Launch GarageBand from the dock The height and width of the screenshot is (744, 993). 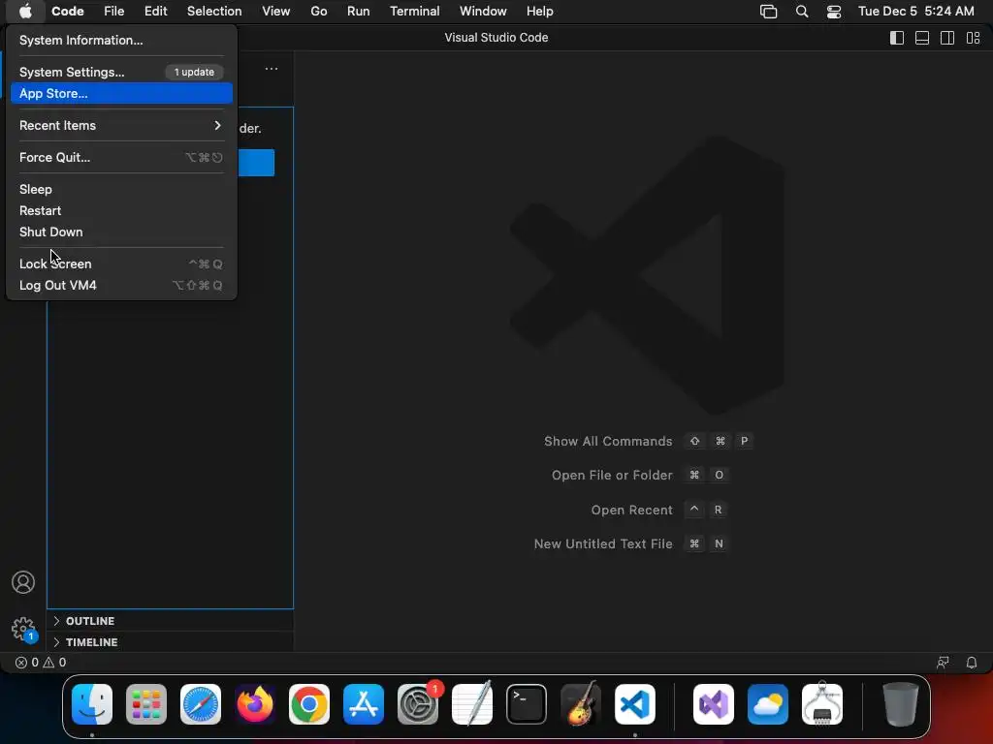[581, 704]
